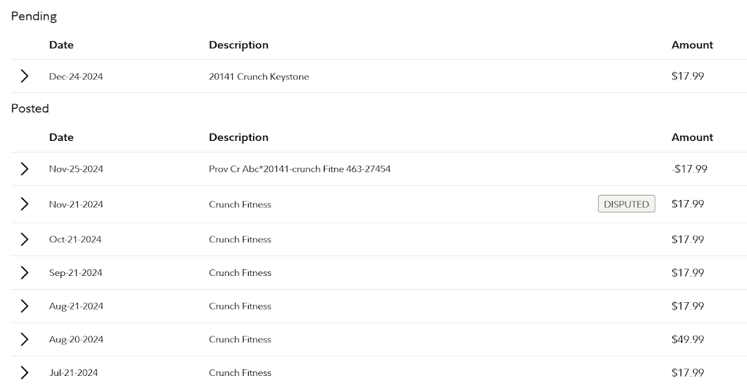Click the Posted section Amount column header
Viewport: 747px width, 389px height.
692,137
